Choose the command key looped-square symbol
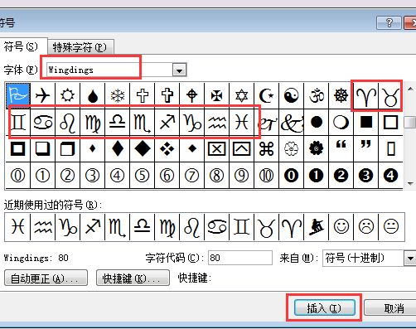The image size is (416, 329). [267, 149]
